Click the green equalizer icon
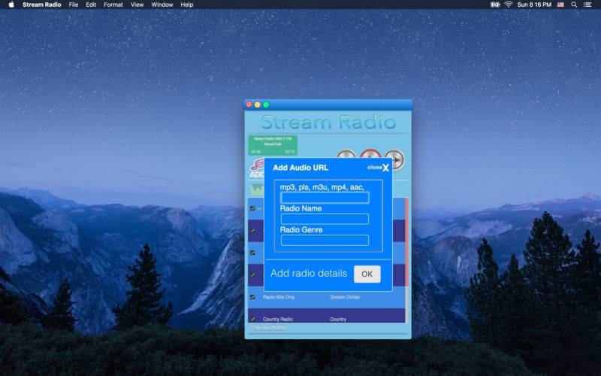This screenshot has width=601, height=376. tap(257, 189)
